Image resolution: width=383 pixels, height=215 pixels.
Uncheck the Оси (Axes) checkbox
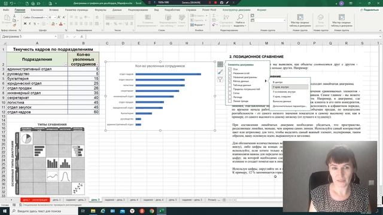click(230, 69)
